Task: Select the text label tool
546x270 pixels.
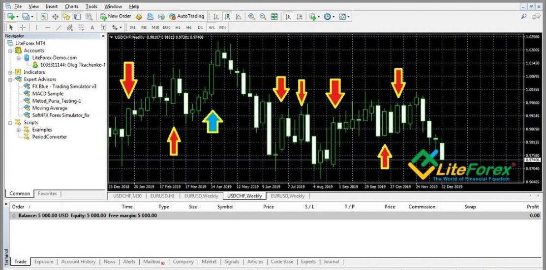Action: coord(92,27)
